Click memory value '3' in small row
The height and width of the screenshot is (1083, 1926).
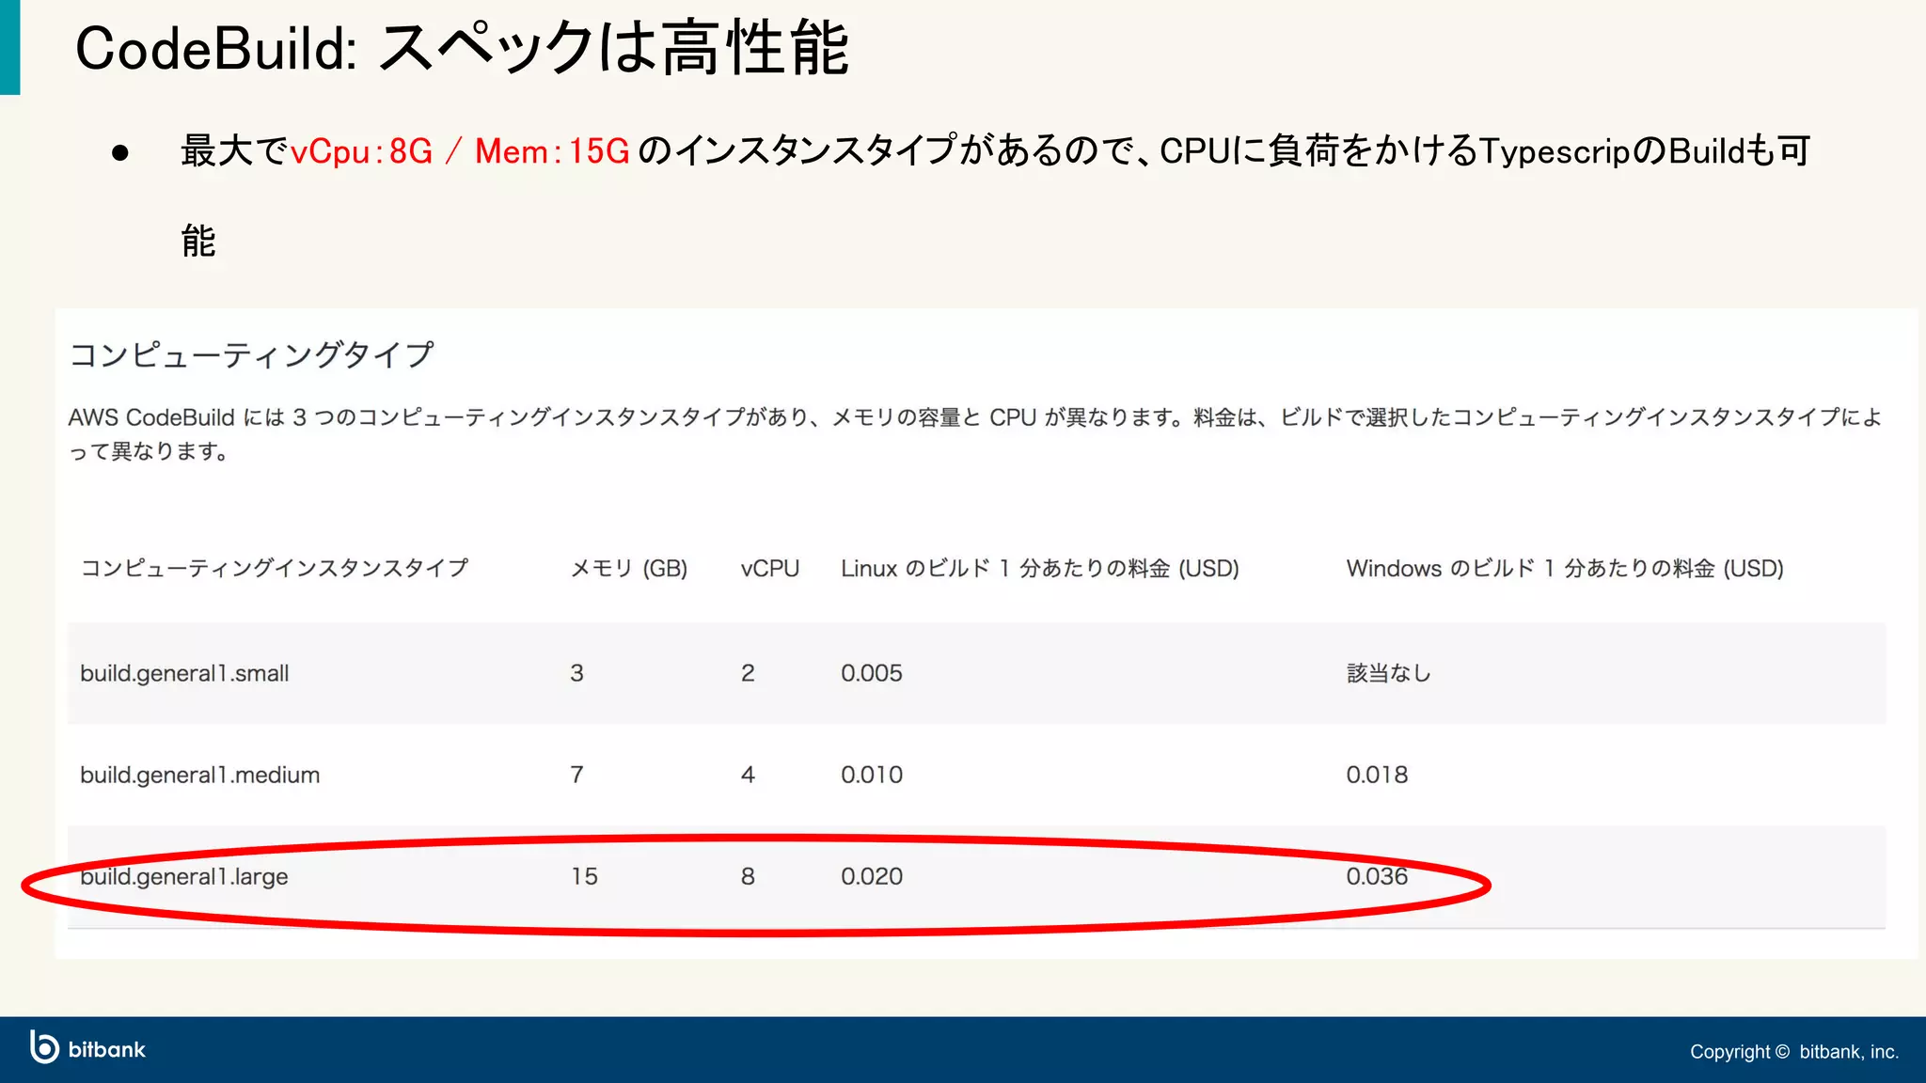pyautogui.click(x=576, y=673)
